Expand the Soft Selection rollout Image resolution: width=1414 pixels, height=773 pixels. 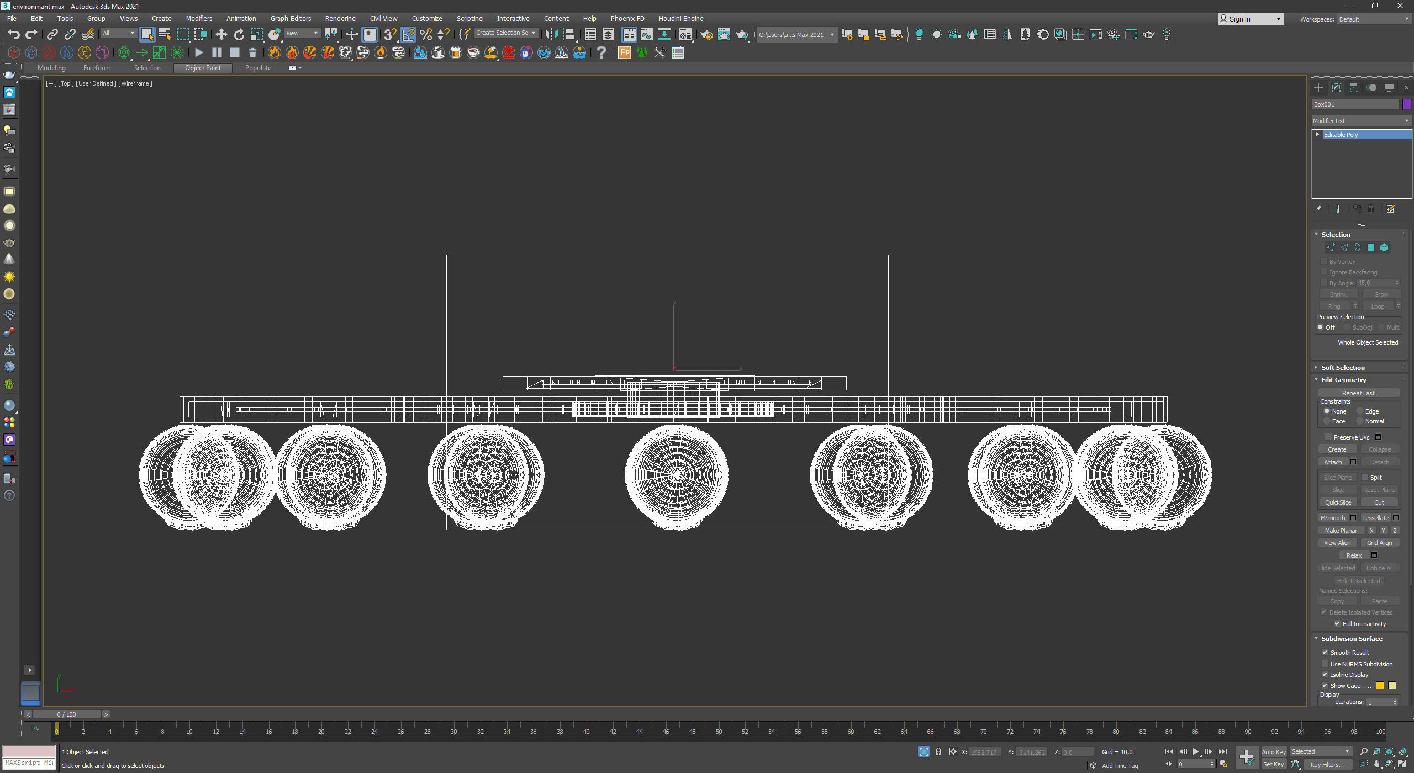click(1342, 368)
